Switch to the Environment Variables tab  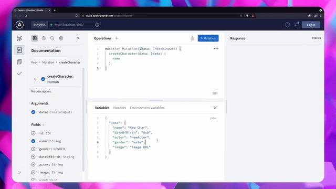147,108
